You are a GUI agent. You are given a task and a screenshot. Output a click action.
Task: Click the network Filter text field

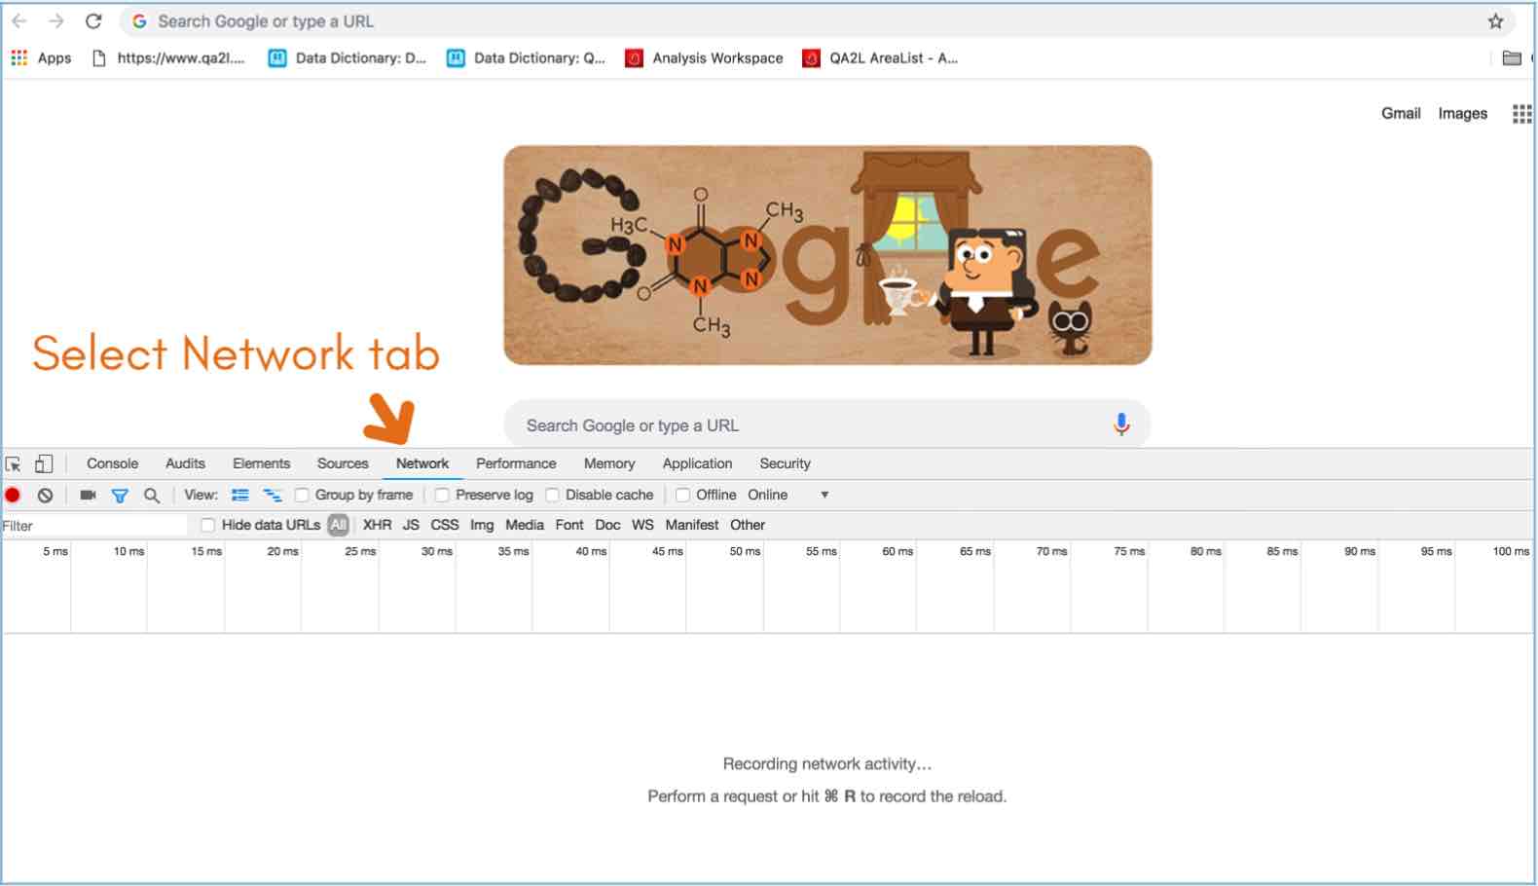point(94,526)
